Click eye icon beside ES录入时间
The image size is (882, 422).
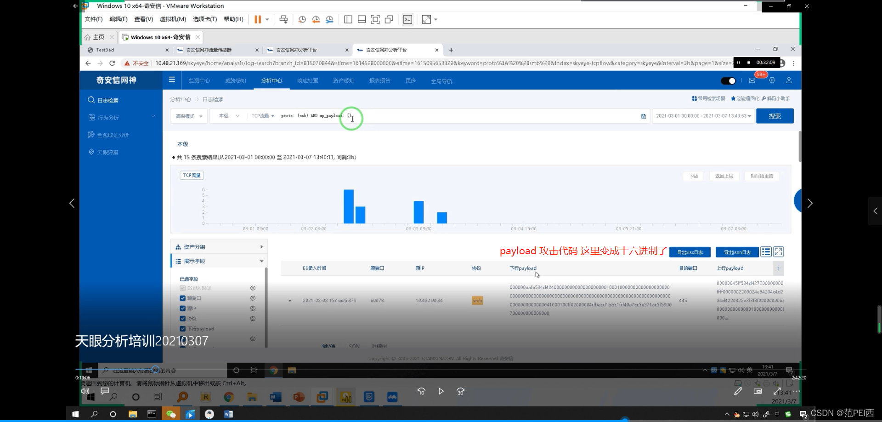[253, 288]
